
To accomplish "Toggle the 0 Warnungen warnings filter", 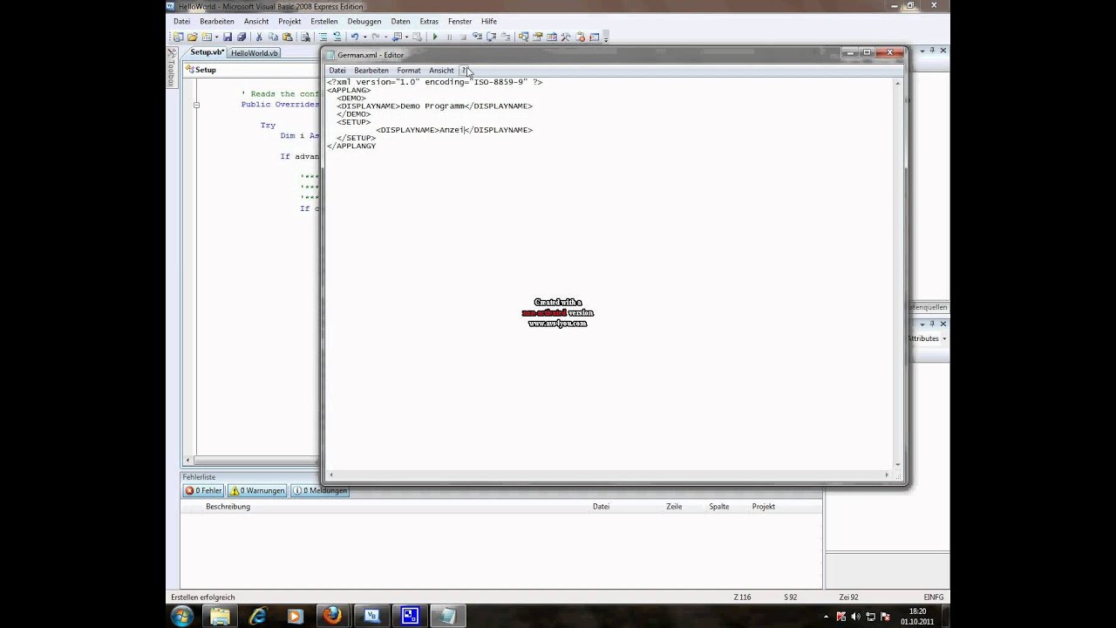I will coord(256,491).
